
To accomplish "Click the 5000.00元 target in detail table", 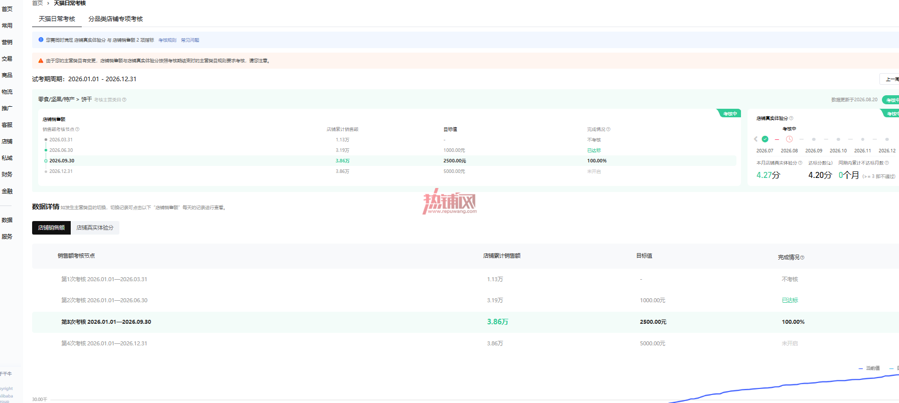I will coord(653,343).
